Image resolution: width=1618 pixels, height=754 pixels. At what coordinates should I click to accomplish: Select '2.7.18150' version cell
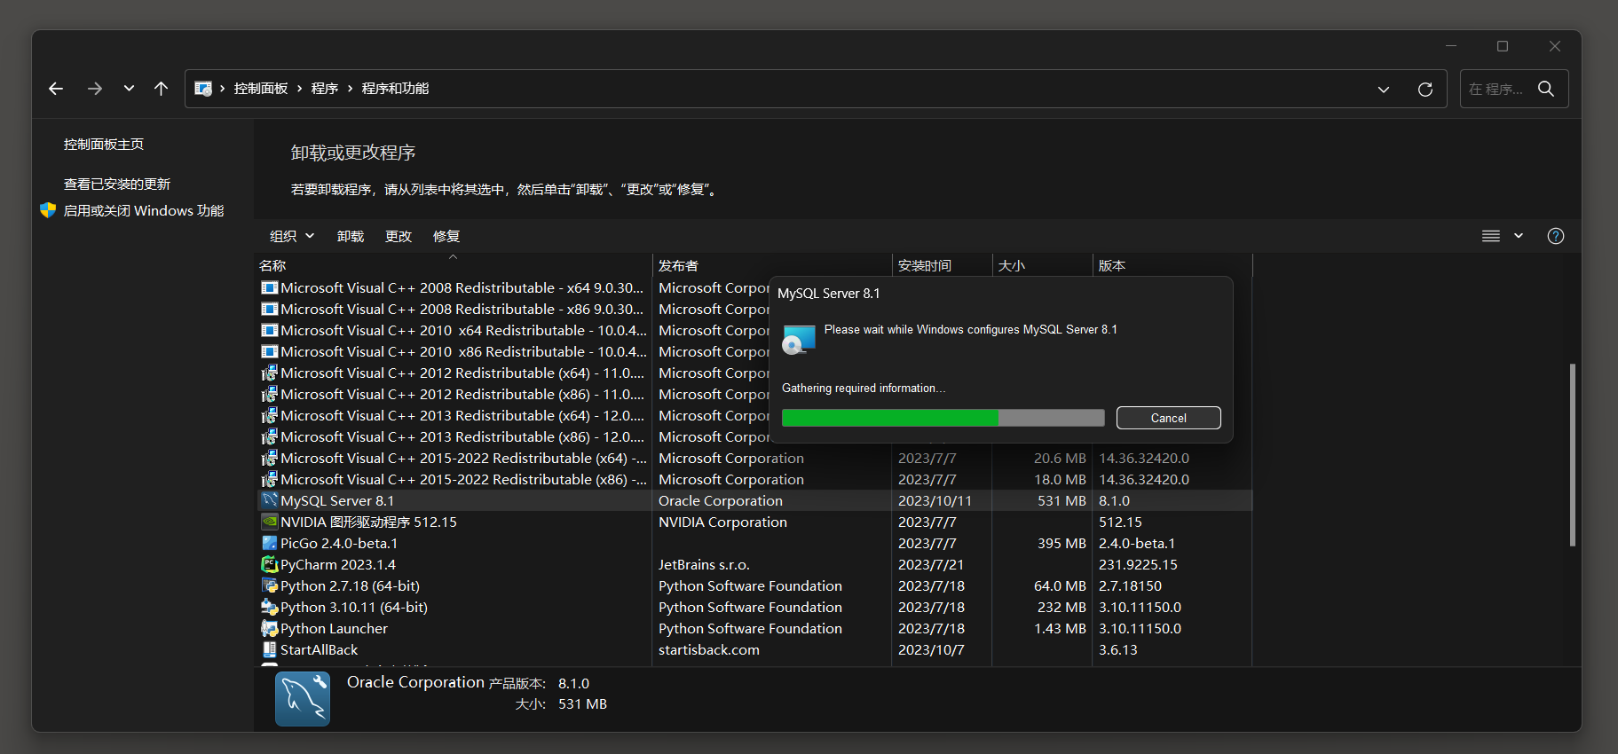1130,585
